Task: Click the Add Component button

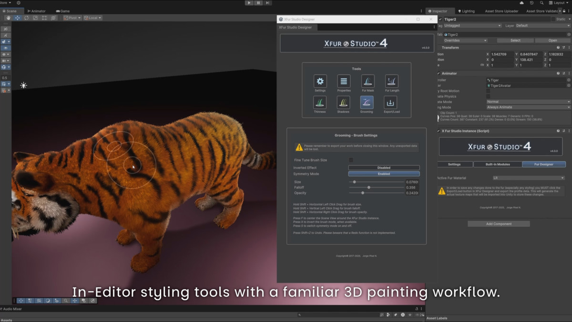Action: click(x=499, y=224)
